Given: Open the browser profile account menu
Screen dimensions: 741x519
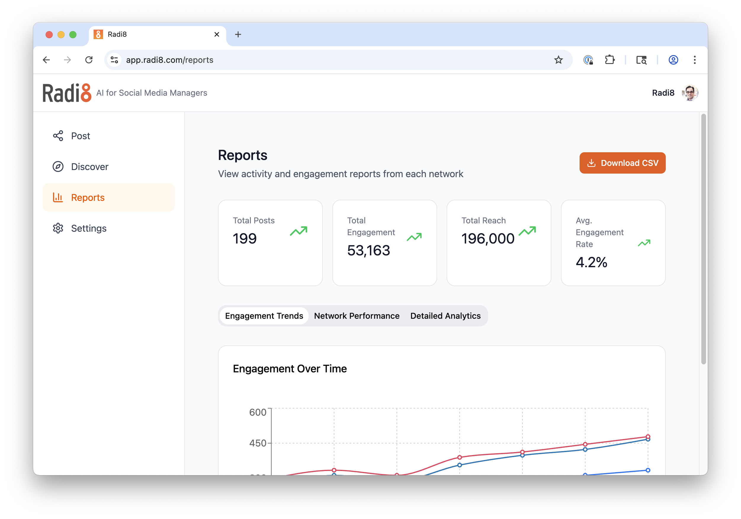Looking at the screenshot, I should pos(673,60).
